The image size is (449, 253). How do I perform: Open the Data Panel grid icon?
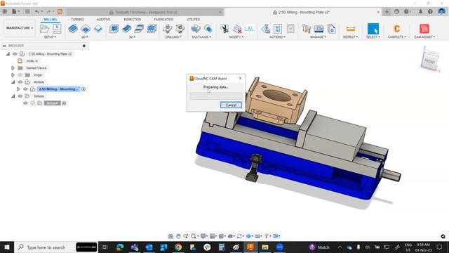(5, 12)
